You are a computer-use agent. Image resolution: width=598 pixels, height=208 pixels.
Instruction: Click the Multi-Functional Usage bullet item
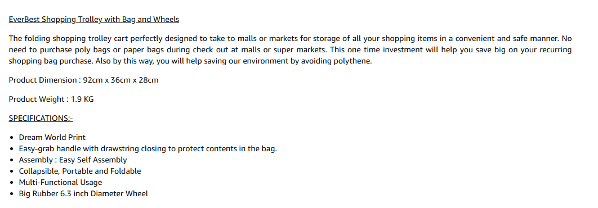click(x=61, y=183)
